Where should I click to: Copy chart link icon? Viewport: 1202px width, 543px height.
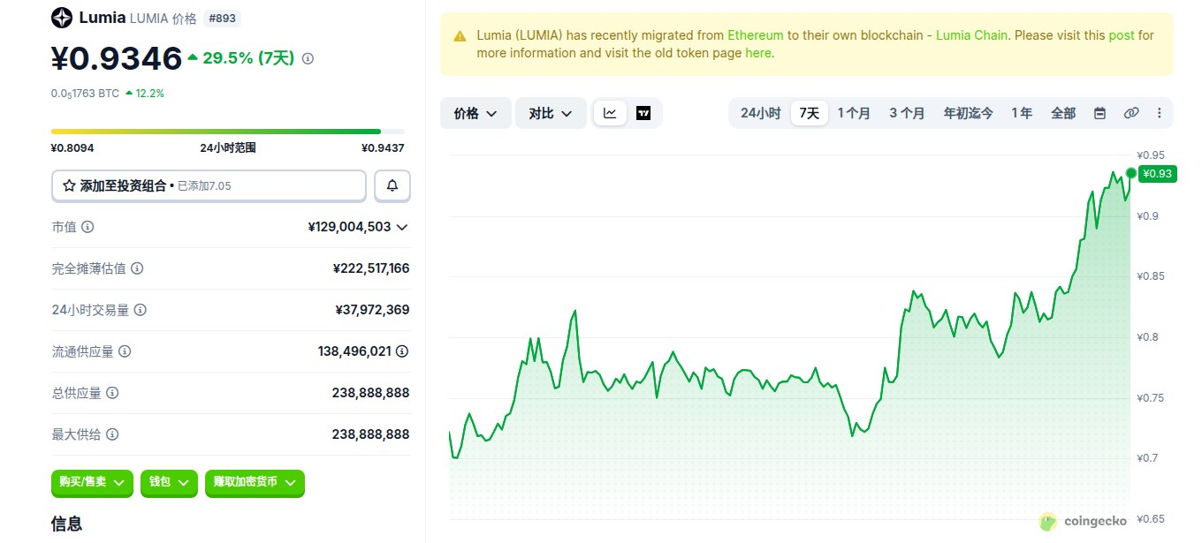1131,113
